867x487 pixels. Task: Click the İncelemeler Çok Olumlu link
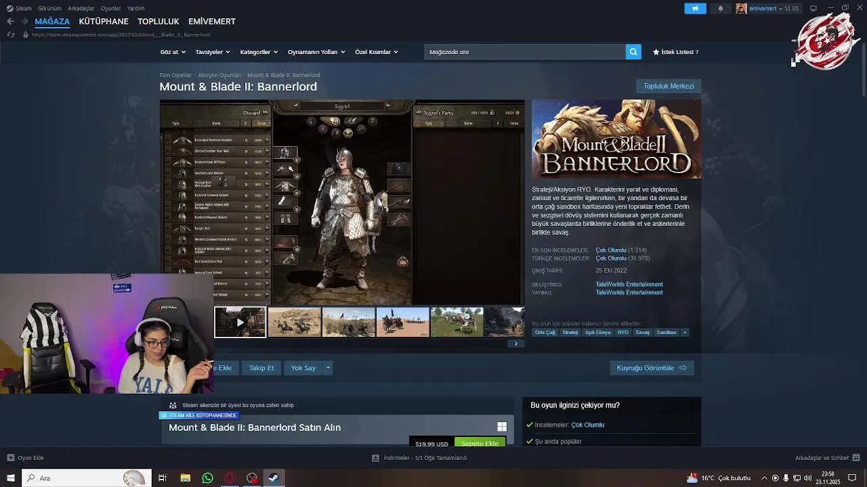coord(587,425)
